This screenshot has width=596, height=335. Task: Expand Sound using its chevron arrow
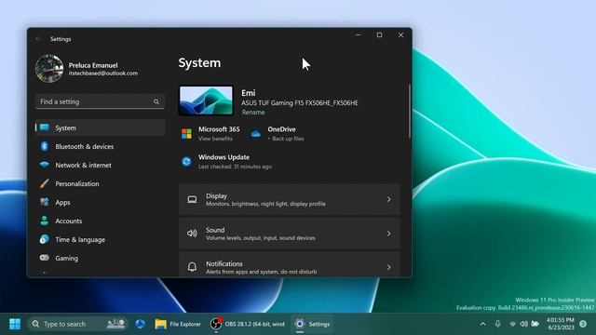click(x=389, y=234)
